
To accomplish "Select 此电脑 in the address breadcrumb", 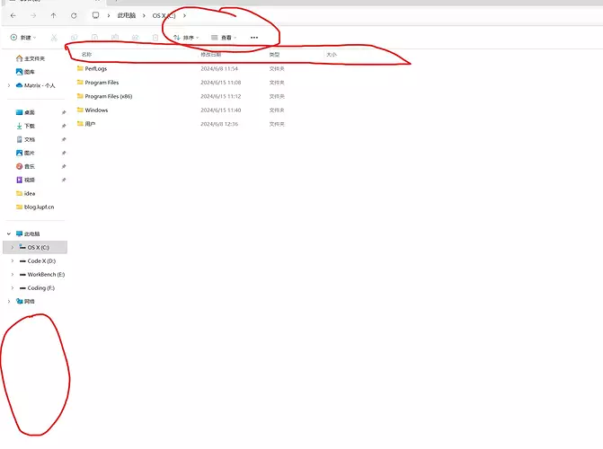I will (x=127, y=15).
